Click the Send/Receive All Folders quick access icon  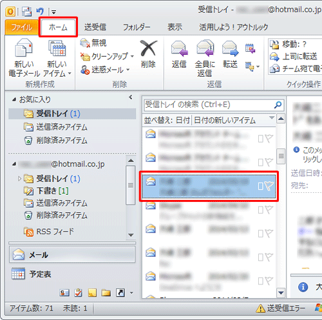pyautogui.click(x=26, y=12)
